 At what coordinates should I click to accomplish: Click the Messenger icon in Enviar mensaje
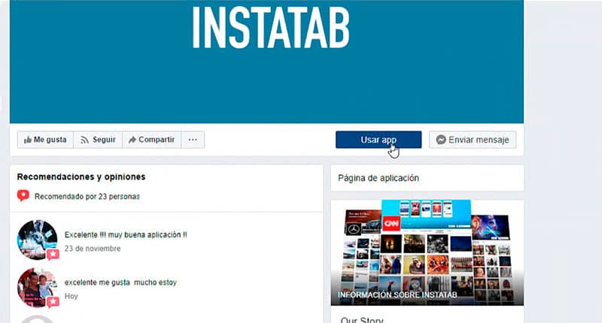441,140
